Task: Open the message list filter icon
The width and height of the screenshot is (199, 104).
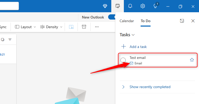Action: click(10, 40)
